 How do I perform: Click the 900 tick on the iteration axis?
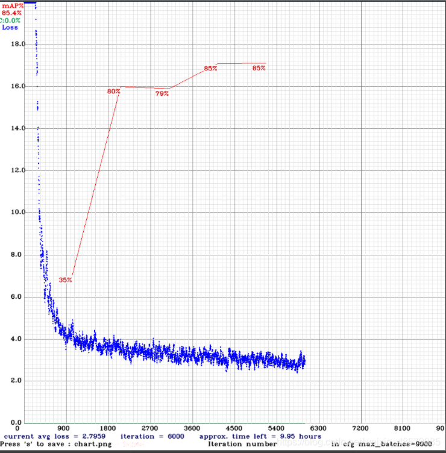click(x=65, y=428)
